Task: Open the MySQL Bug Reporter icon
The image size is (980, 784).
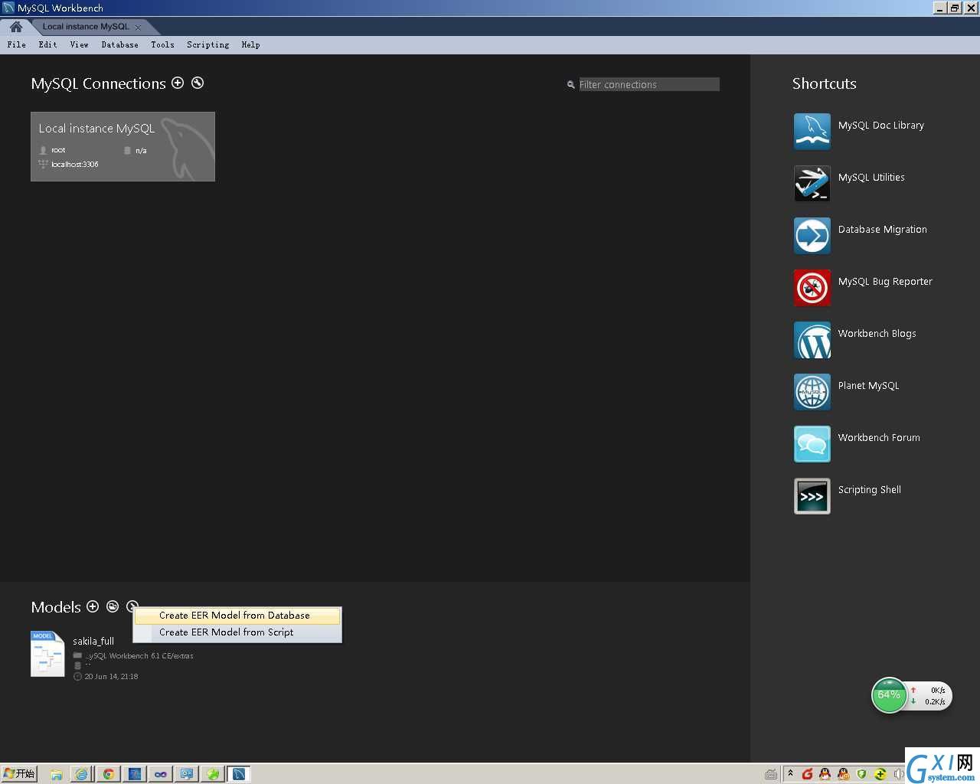Action: [x=812, y=288]
